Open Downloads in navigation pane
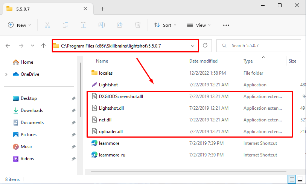Viewport: 306px width, 184px height. [x=28, y=110]
